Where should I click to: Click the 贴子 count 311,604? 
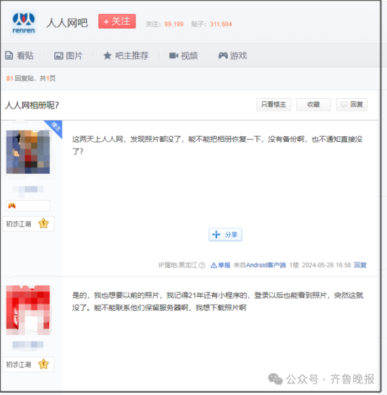(x=221, y=24)
